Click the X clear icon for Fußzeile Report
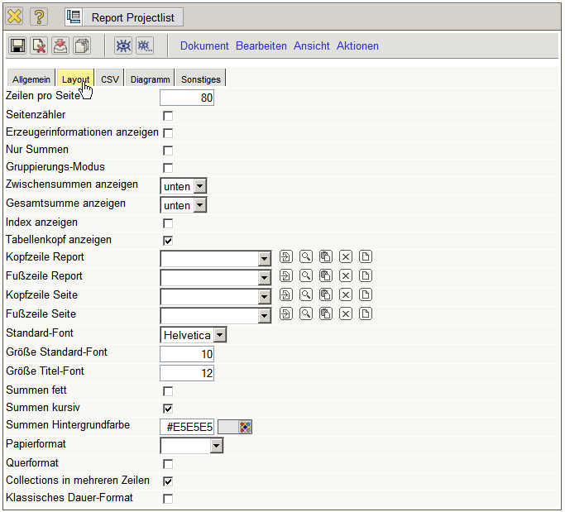The image size is (565, 512). (346, 276)
